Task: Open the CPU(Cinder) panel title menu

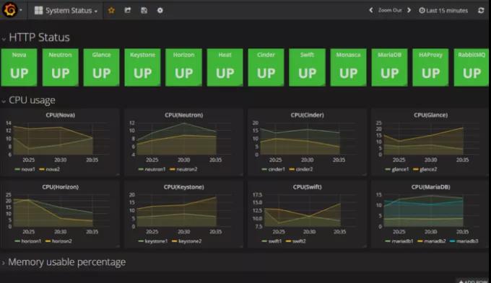Action: coord(307,115)
